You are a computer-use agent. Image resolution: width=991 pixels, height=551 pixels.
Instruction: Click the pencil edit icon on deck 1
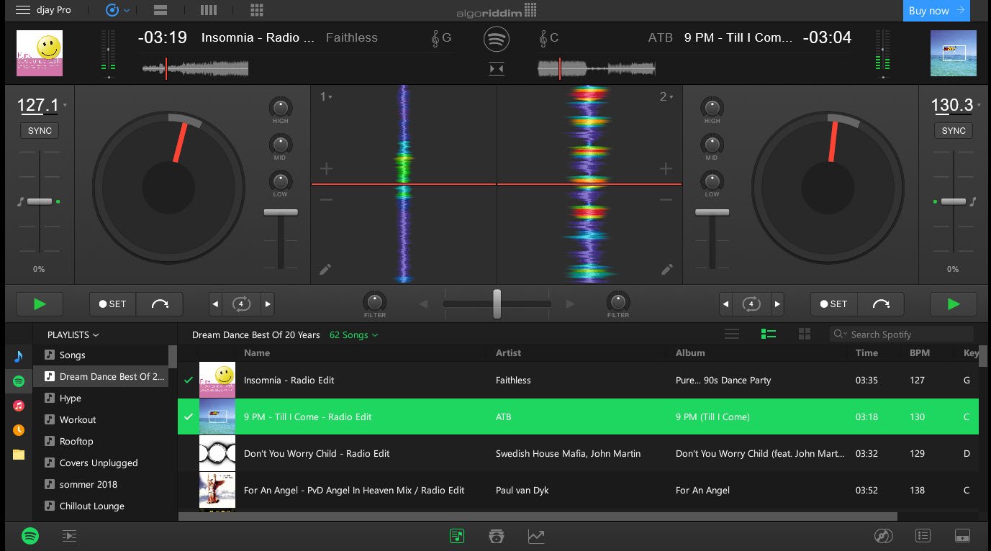(325, 270)
